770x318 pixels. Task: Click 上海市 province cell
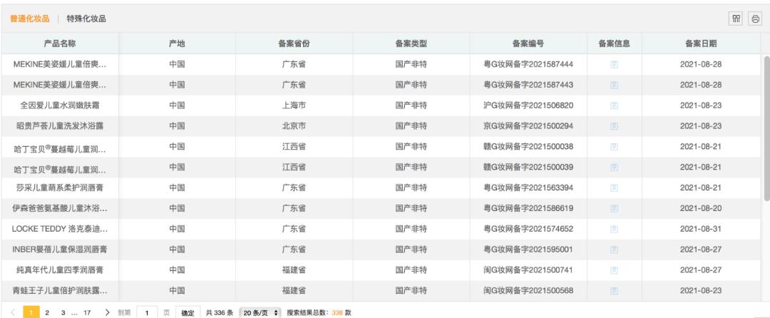(294, 106)
